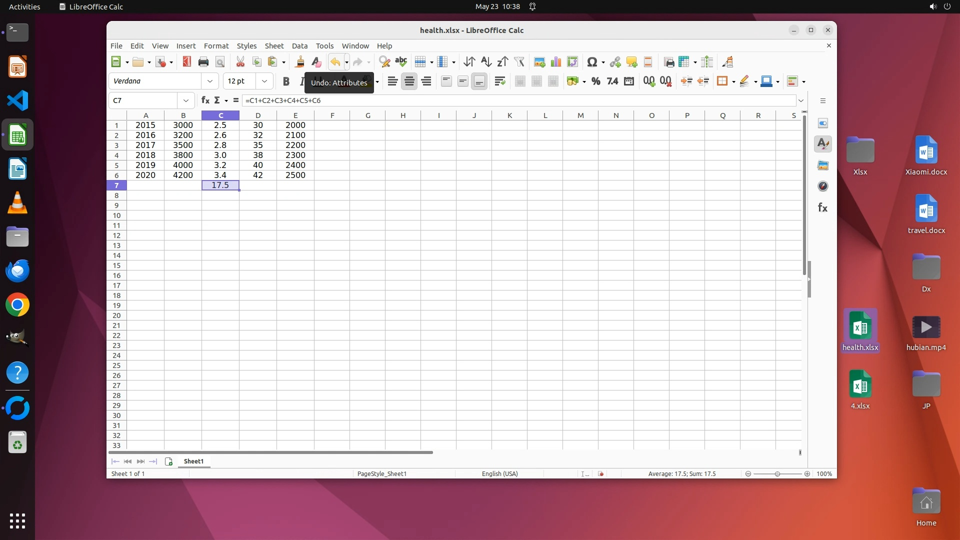960x540 pixels.
Task: Open the 12 pt font size dropdown
Action: (x=264, y=81)
